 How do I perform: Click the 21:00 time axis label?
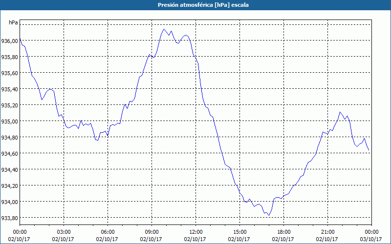[327, 232]
